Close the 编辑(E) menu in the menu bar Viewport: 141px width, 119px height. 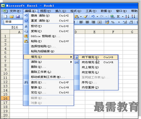30,11
